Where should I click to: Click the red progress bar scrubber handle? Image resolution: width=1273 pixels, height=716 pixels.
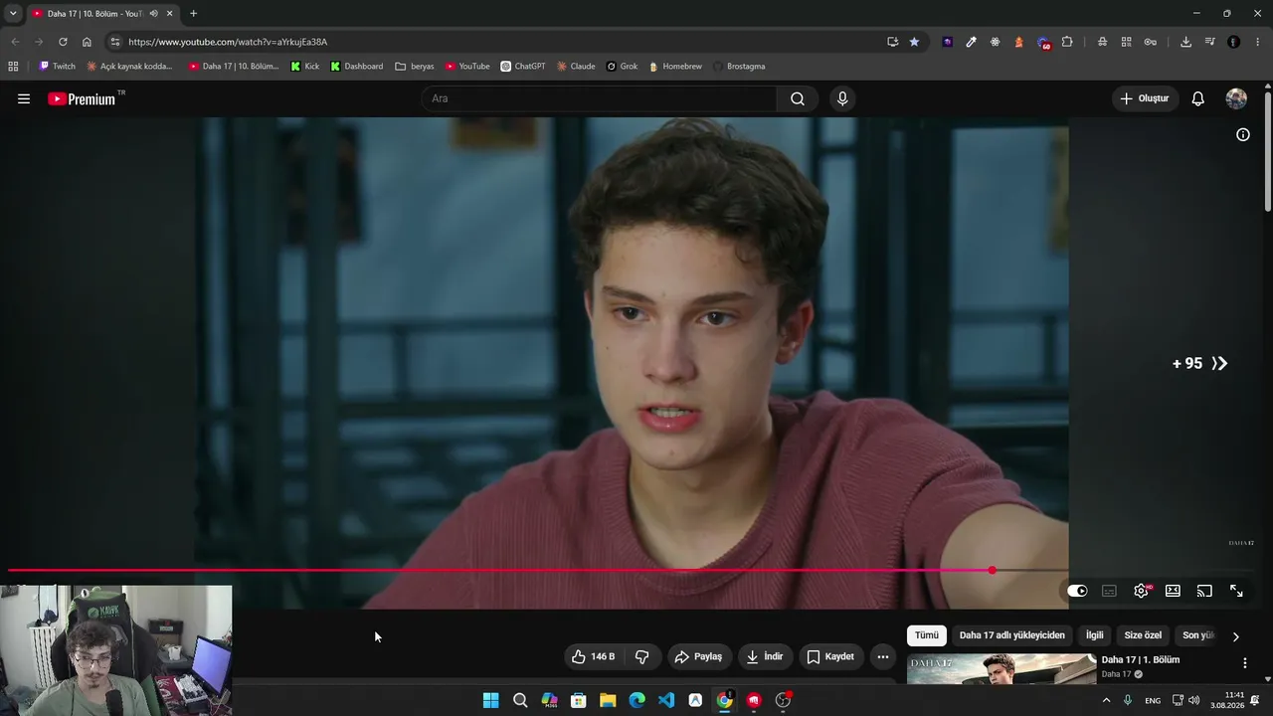click(992, 570)
